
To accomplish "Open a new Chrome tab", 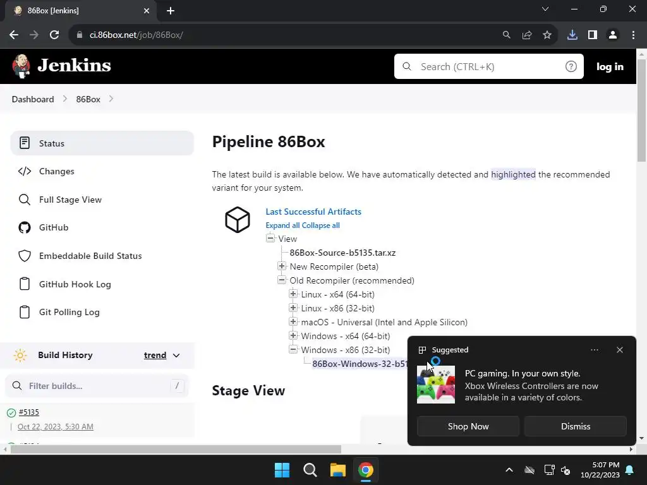I will pyautogui.click(x=171, y=11).
